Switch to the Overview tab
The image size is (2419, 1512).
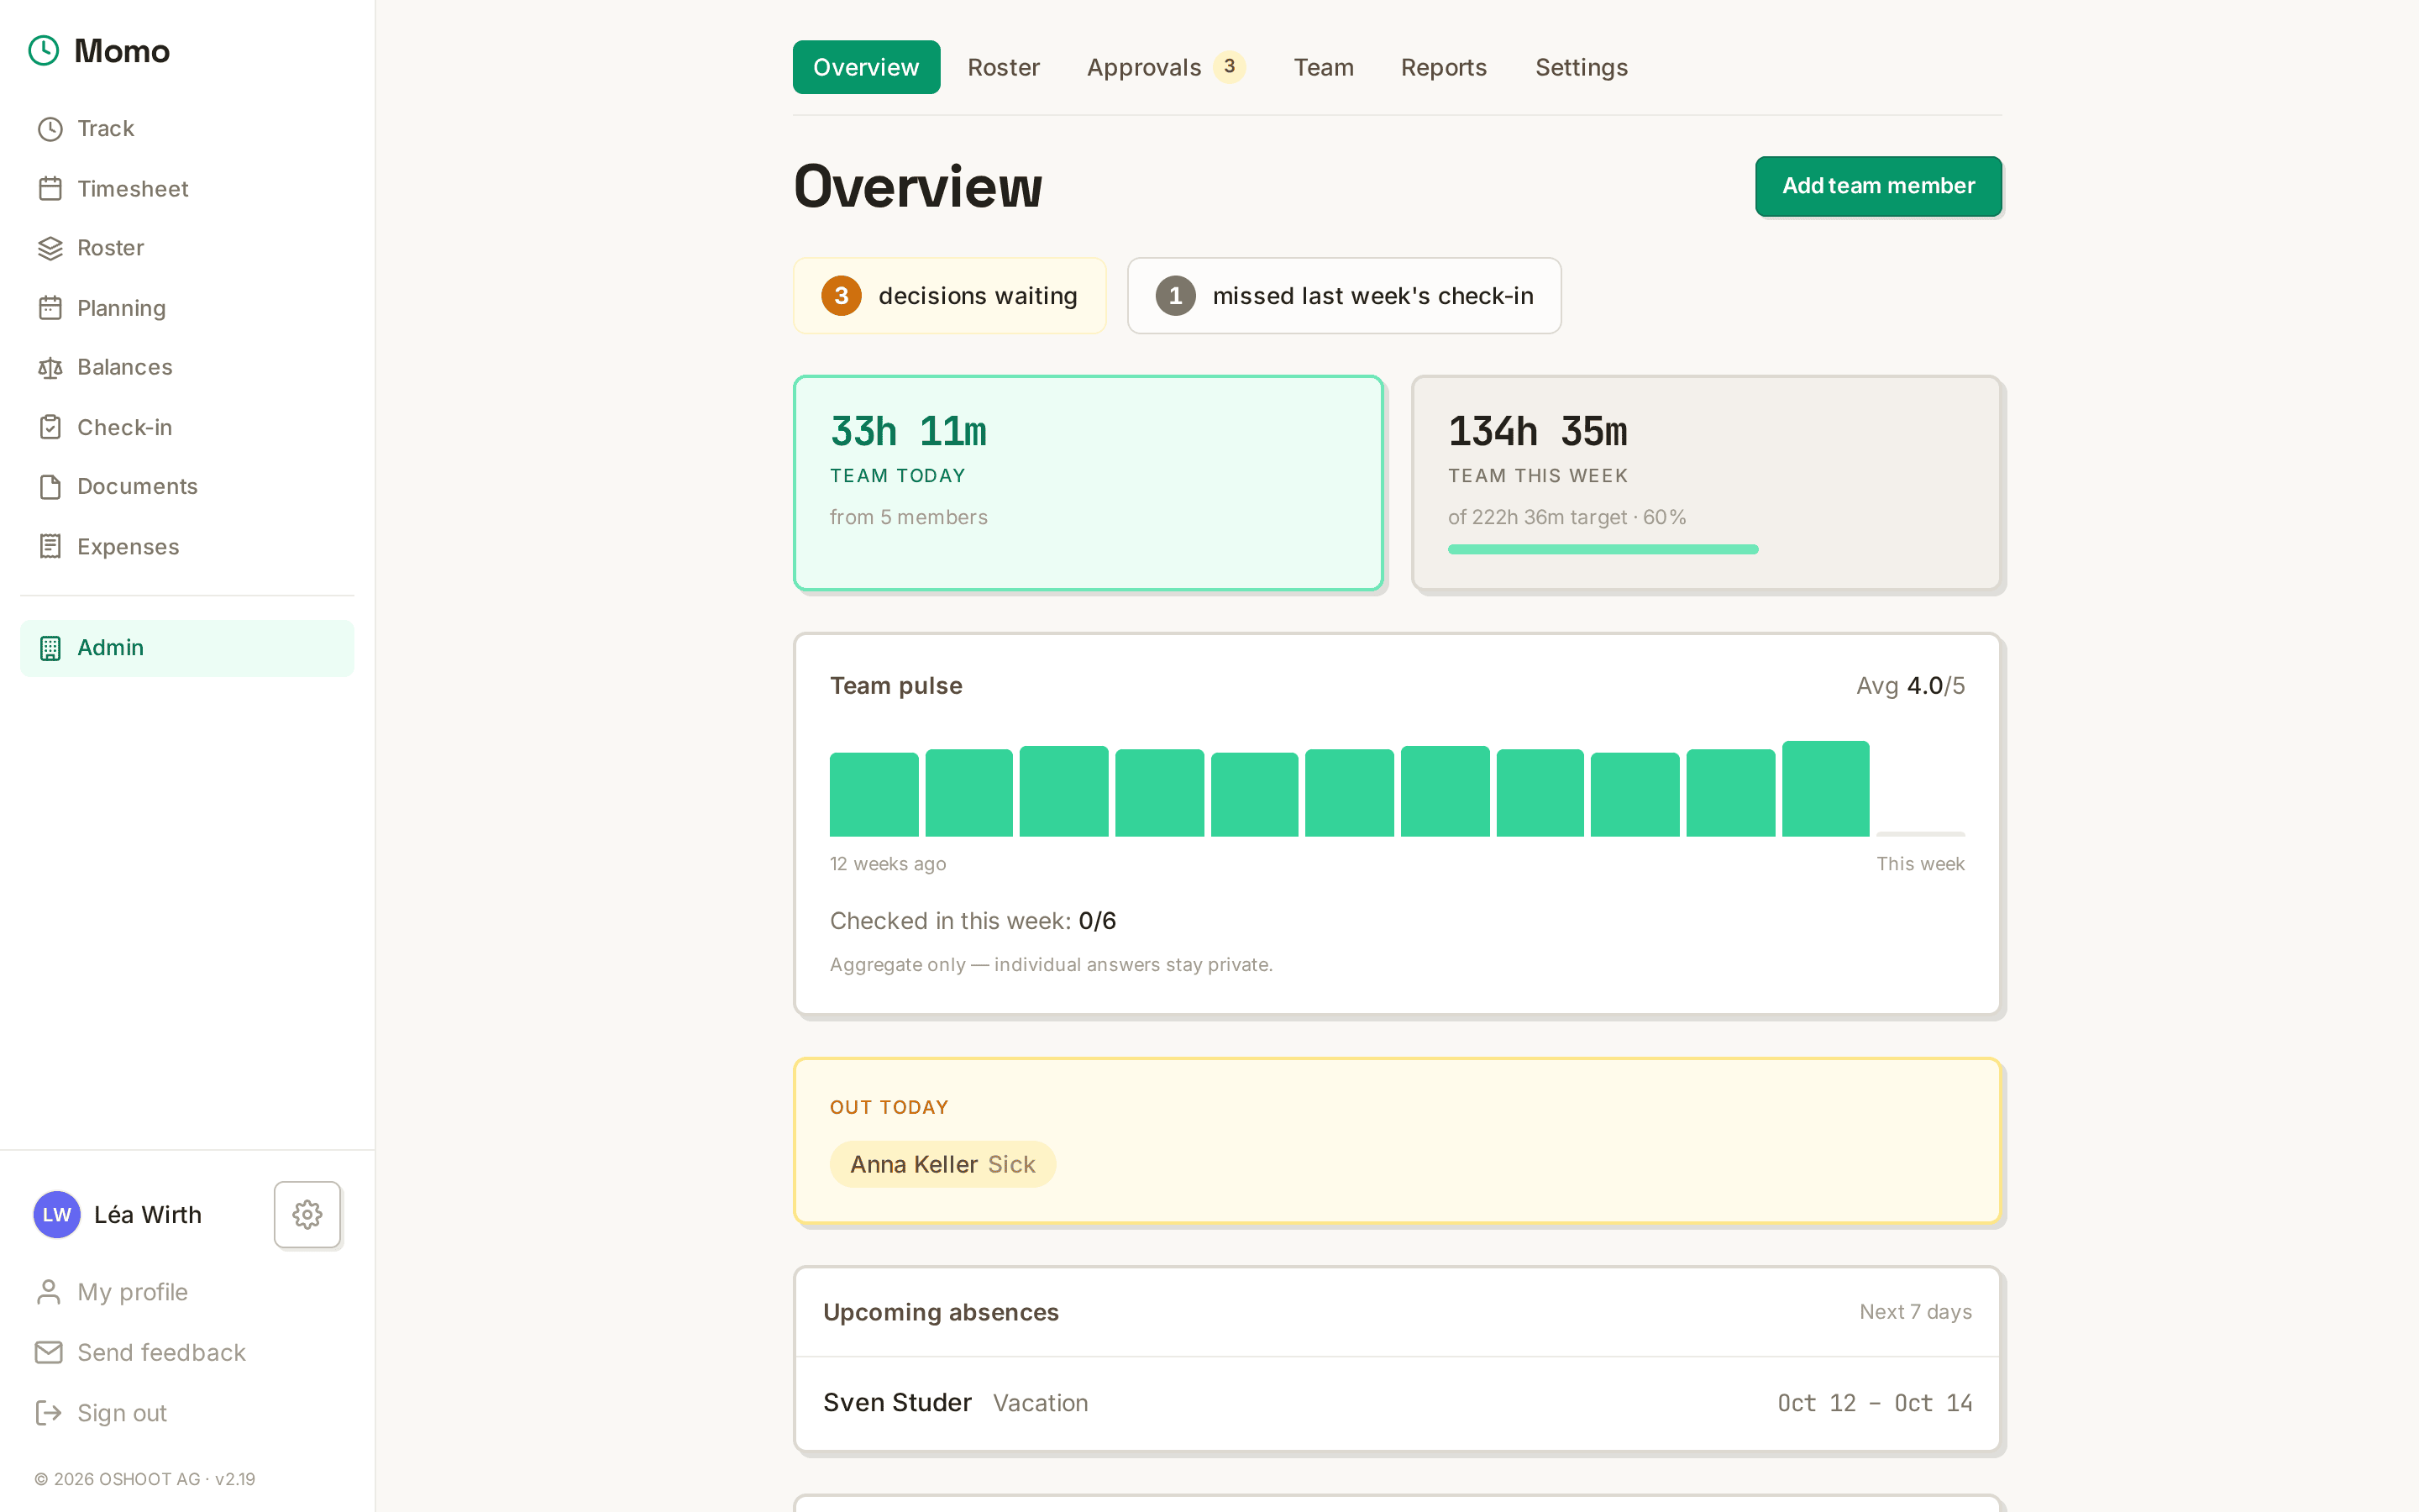[866, 67]
